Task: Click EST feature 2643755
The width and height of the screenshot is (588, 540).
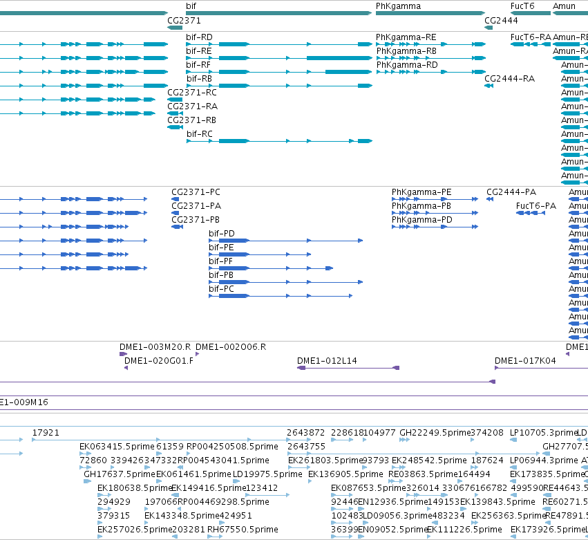Action: click(413, 454)
